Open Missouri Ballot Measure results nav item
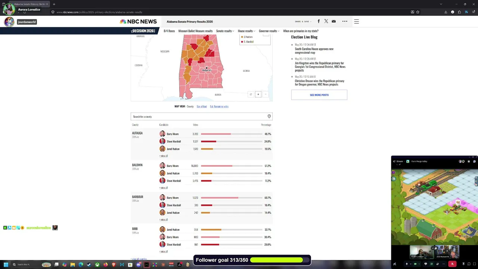Image resolution: width=478 pixels, height=269 pixels. point(195,31)
